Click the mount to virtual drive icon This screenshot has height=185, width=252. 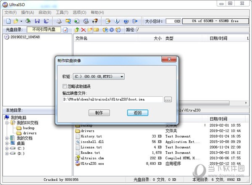coord(86,21)
